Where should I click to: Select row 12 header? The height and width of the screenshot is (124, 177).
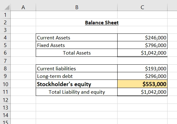[5, 100]
